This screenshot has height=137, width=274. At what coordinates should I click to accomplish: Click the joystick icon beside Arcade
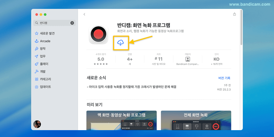(37, 41)
